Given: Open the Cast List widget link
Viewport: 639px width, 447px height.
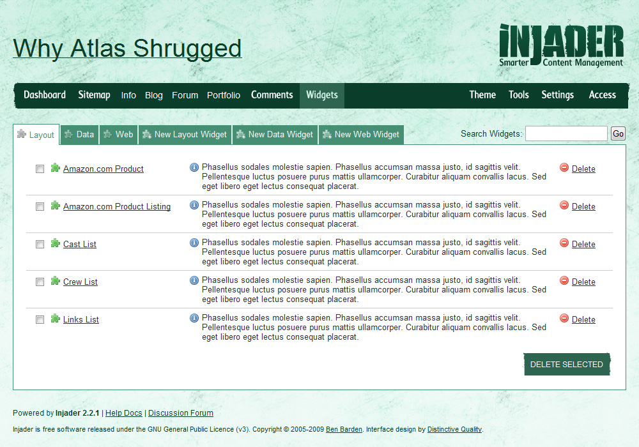Looking at the screenshot, I should 79,245.
